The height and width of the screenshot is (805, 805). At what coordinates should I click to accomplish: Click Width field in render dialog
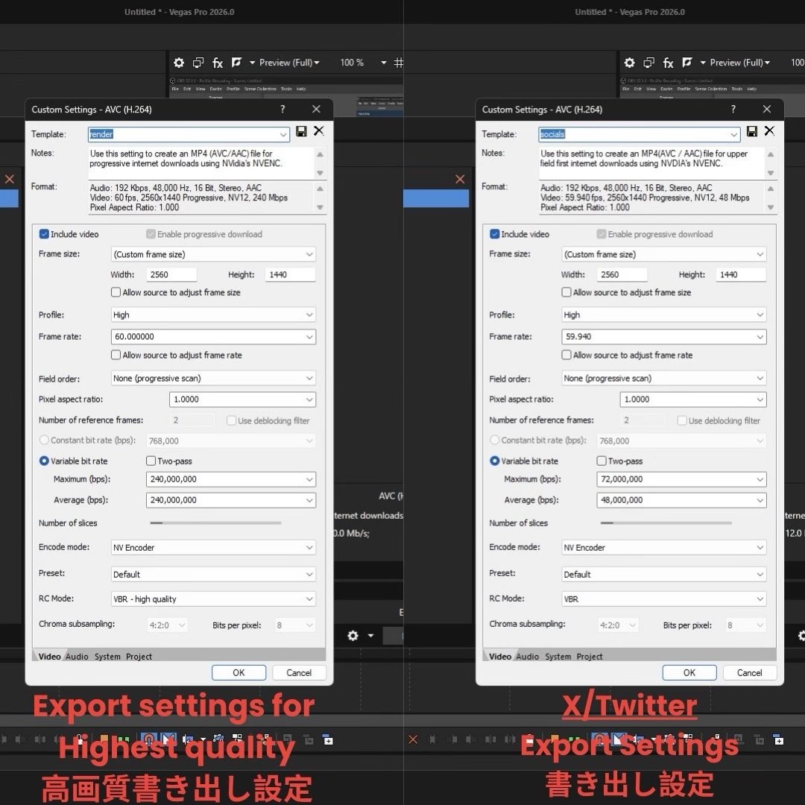(171, 274)
